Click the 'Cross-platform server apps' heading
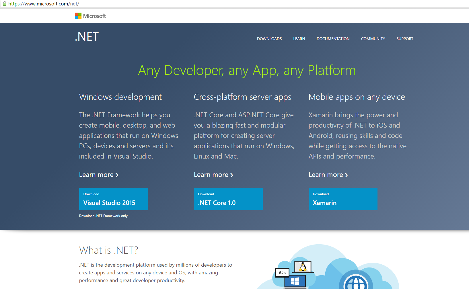Image resolution: width=469 pixels, height=289 pixels. click(243, 97)
